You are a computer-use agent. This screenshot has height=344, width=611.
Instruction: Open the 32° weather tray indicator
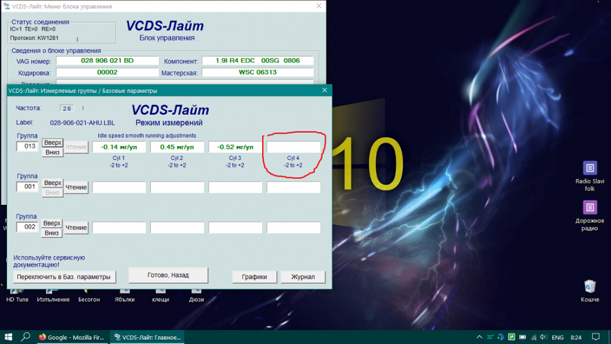coord(490,337)
